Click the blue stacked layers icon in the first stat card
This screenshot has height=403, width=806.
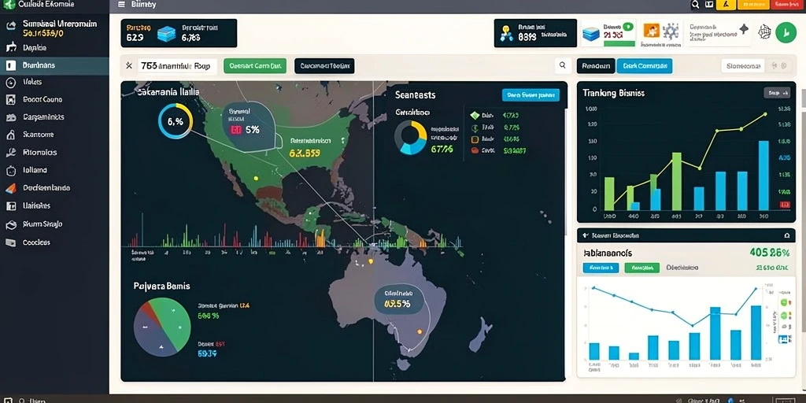click(x=166, y=33)
